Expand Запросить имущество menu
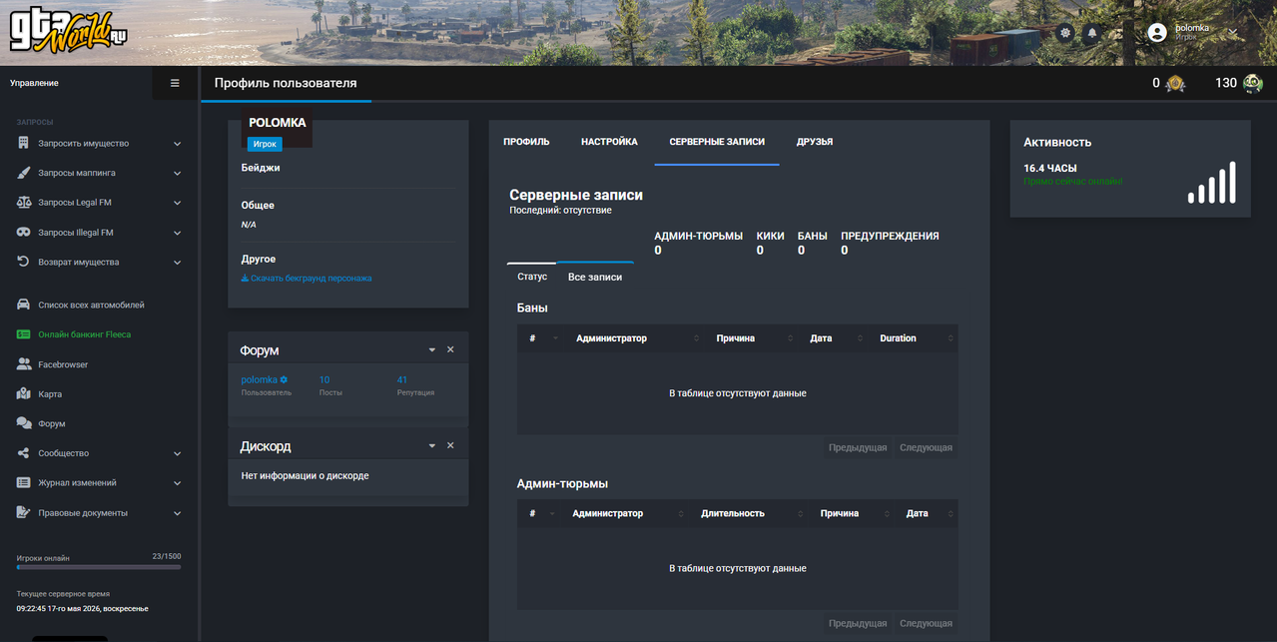1277x642 pixels. (x=178, y=144)
